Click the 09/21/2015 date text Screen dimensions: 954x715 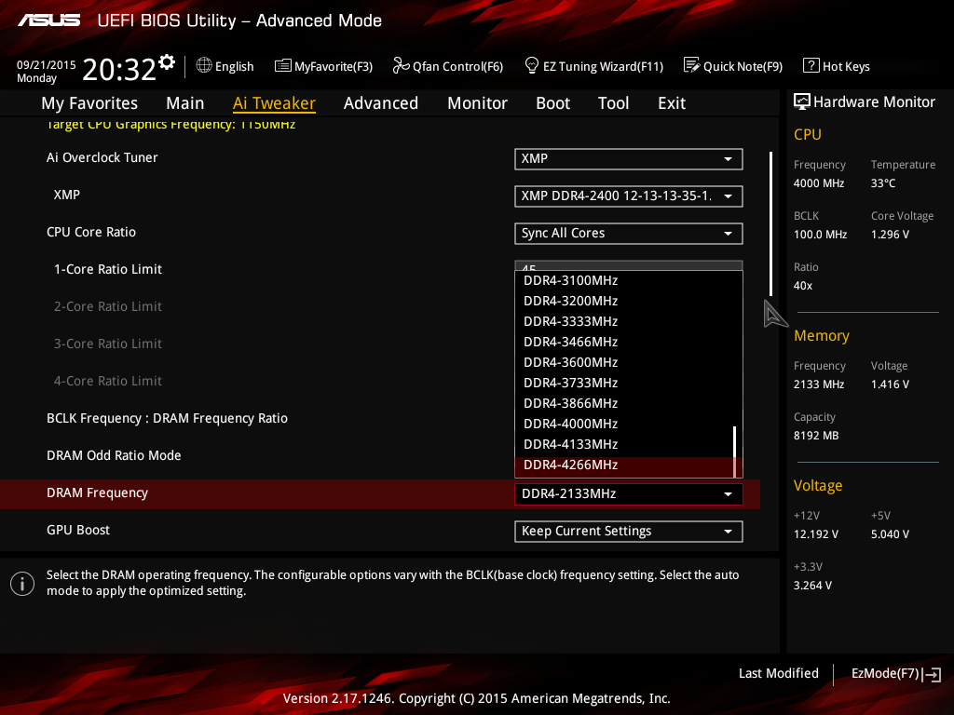(47, 64)
